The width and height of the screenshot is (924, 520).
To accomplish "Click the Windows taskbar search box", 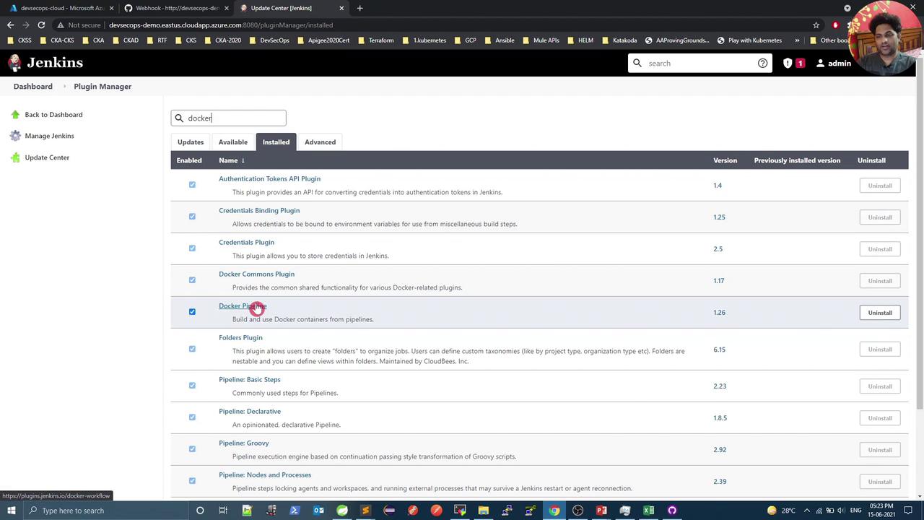I will tap(105, 511).
